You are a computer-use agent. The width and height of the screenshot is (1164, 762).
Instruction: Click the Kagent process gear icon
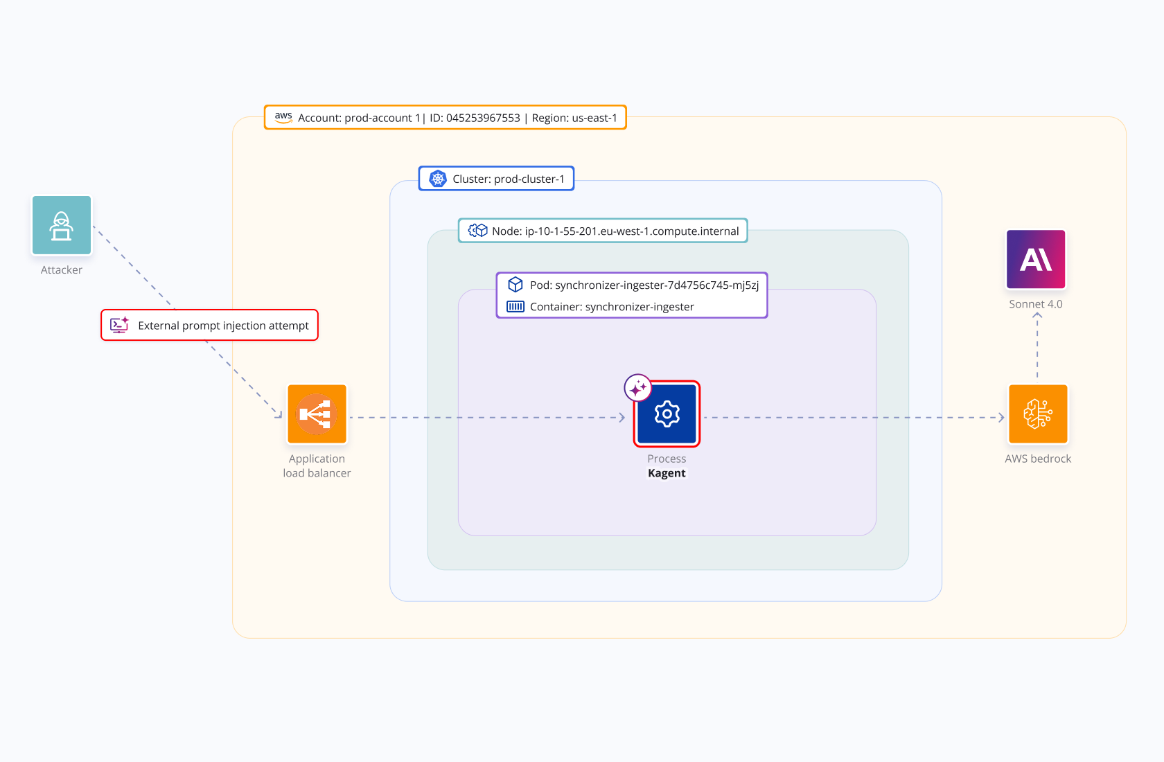click(x=667, y=414)
